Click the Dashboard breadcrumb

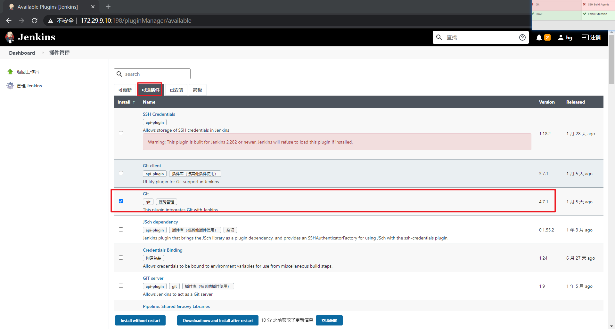(22, 53)
